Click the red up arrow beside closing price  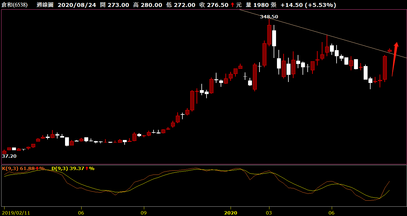tap(232, 5)
